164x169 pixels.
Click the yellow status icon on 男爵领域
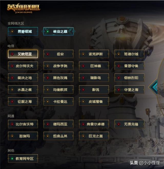click(x=12, y=32)
